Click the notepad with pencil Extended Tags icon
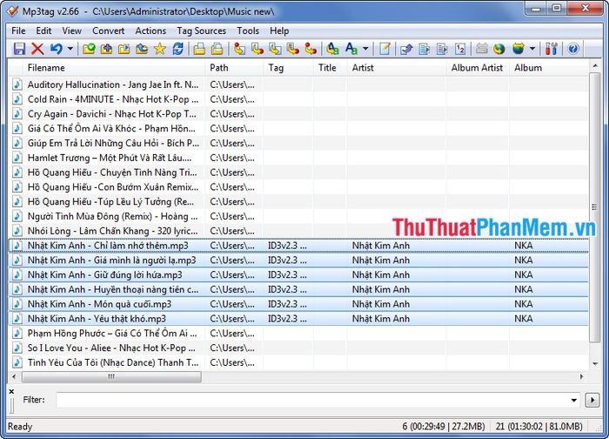The height and width of the screenshot is (439, 609). pyautogui.click(x=385, y=49)
